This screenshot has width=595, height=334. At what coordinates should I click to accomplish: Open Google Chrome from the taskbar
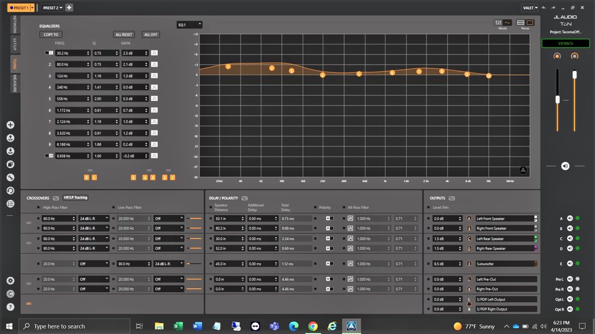pyautogui.click(x=313, y=326)
